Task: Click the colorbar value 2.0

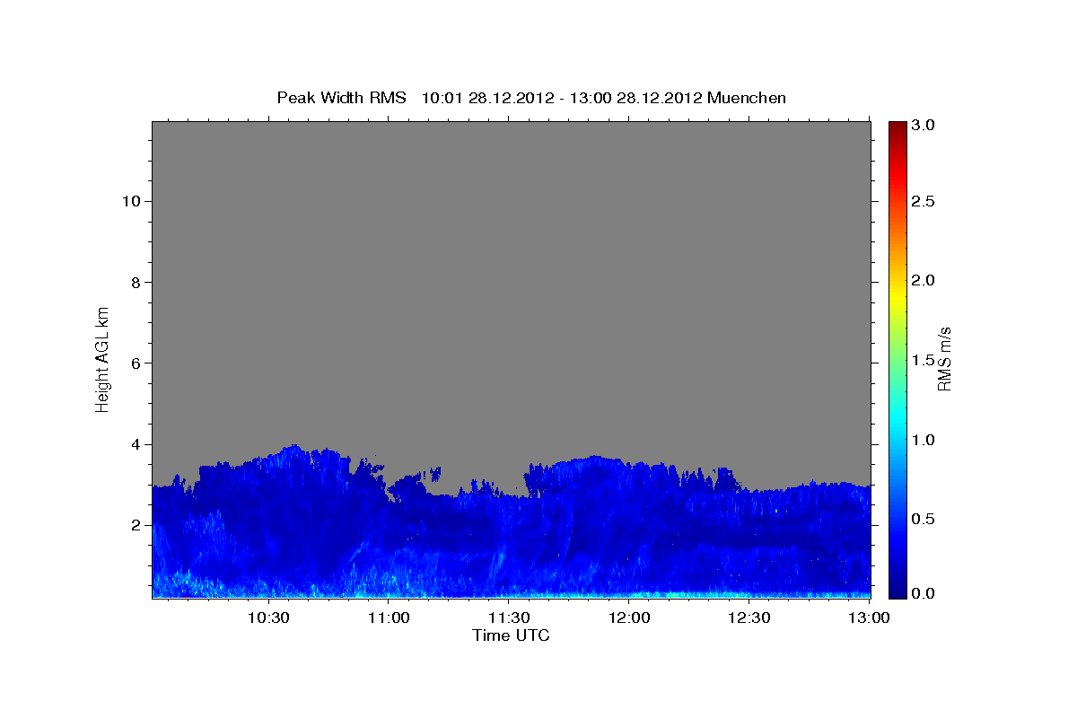Action: (x=923, y=281)
